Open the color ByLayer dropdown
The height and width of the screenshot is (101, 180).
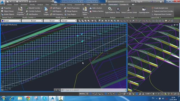(x=11, y=21)
